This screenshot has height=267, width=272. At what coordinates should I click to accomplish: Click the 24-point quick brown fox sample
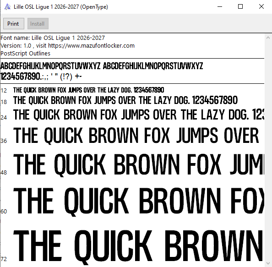(139, 114)
